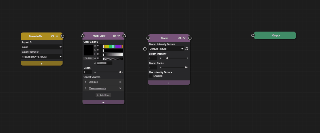320x133 pixels.
Task: Select the Bloom node title
Action: pyautogui.click(x=165, y=38)
